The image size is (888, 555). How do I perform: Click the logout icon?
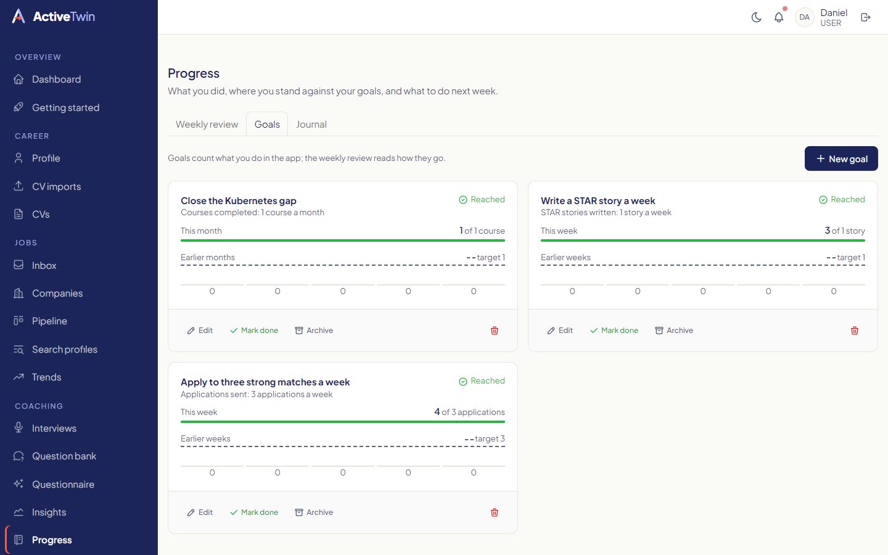click(x=866, y=17)
